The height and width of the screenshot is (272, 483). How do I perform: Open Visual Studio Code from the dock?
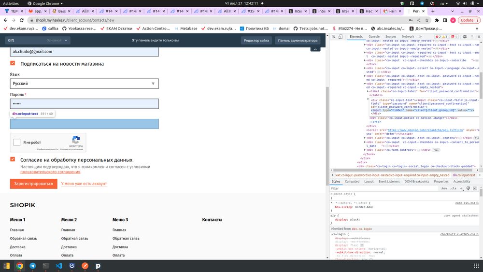coord(58,266)
